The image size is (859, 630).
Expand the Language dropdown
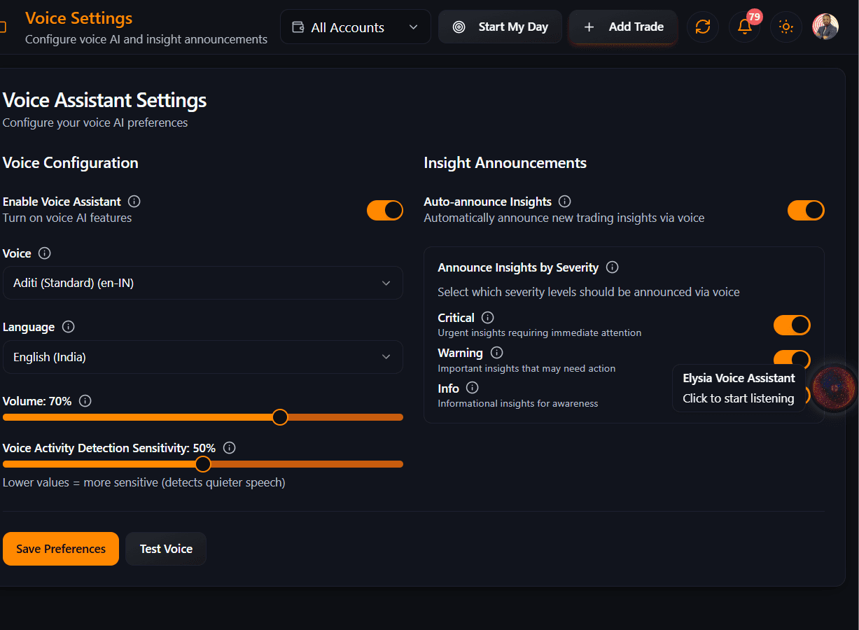(203, 357)
